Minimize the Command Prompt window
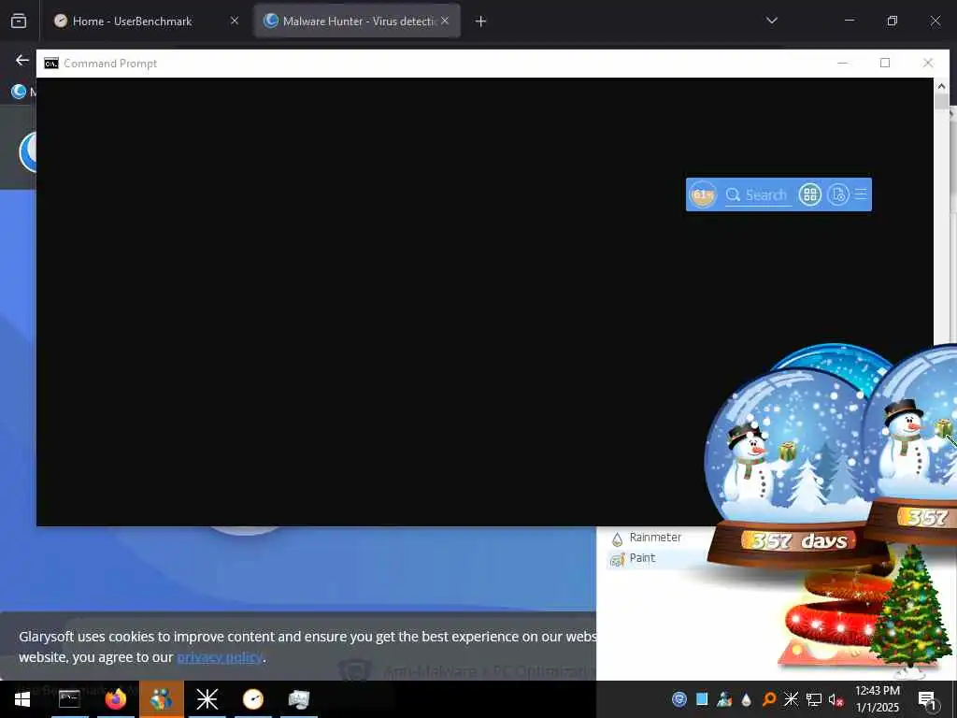 coord(843,63)
